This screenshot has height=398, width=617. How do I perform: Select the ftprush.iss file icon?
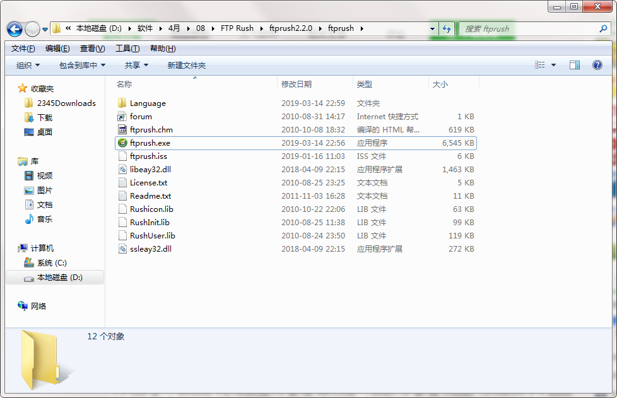click(x=122, y=156)
